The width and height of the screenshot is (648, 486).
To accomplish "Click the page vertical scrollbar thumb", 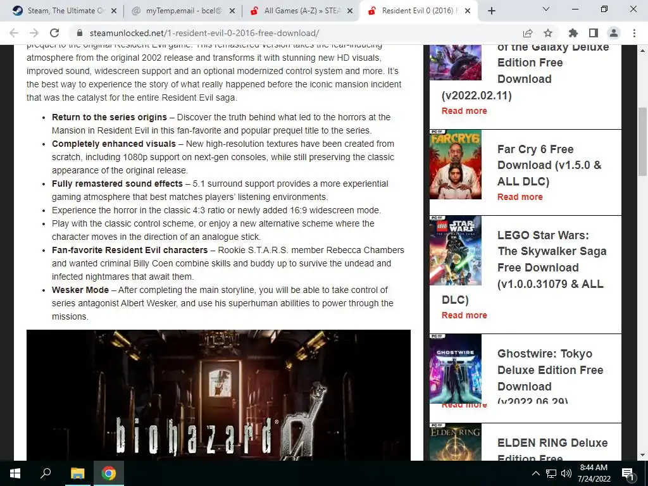I will pyautogui.click(x=642, y=141).
